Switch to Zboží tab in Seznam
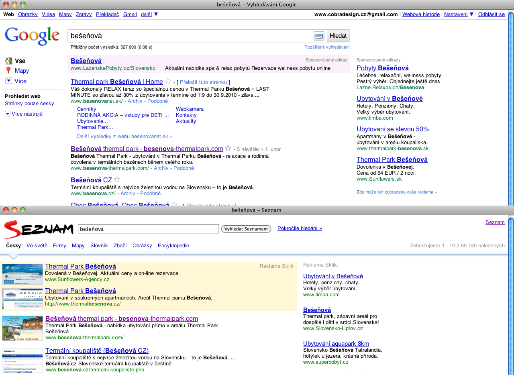The height and width of the screenshot is (375, 514). 120,245
